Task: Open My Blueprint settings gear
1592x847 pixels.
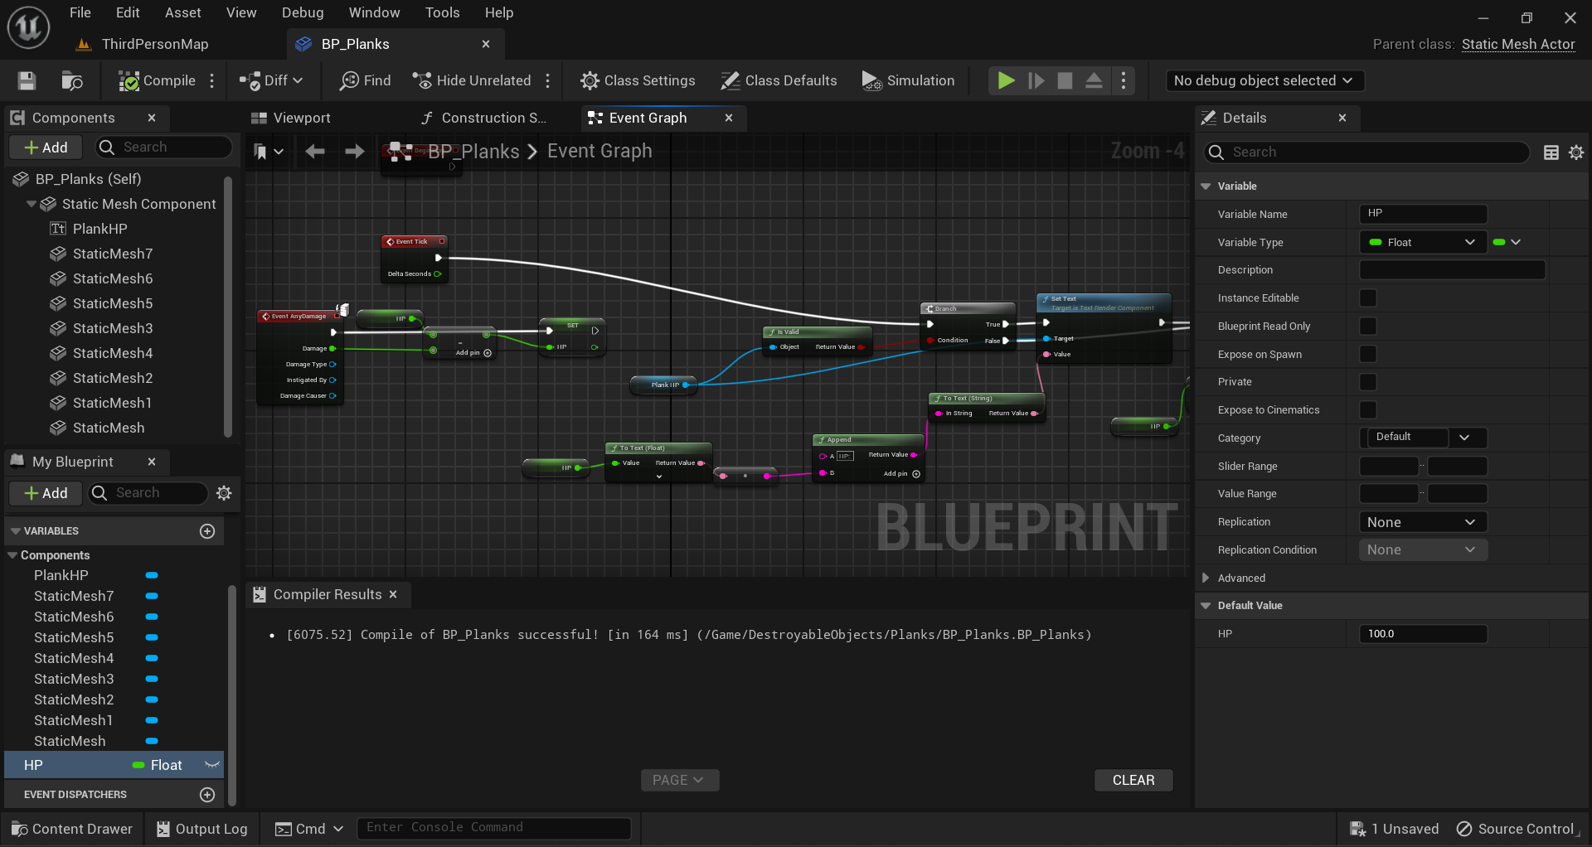Action: point(224,493)
